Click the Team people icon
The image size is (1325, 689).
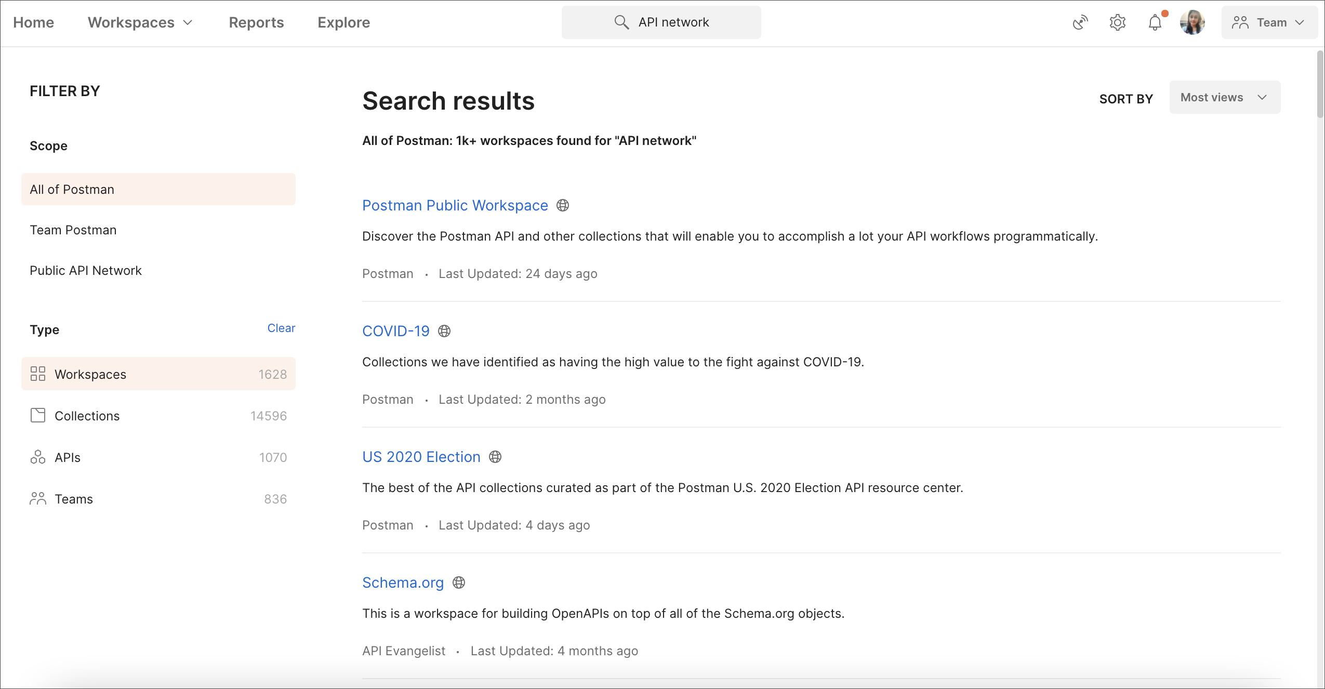click(1240, 22)
